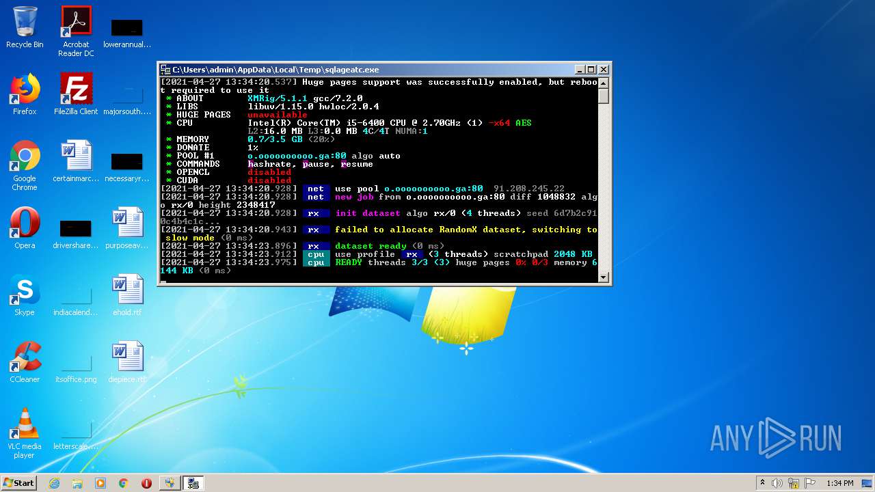Click the console window title bar
Image resolution: width=875 pixels, height=492 pixels.
point(372,70)
